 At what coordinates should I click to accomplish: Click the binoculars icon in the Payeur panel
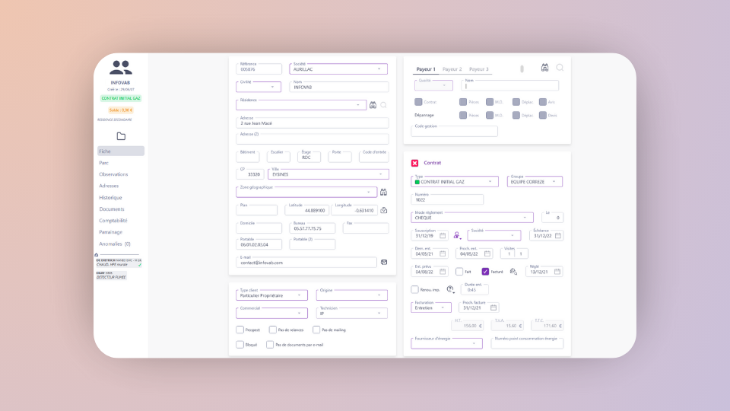[x=545, y=68]
